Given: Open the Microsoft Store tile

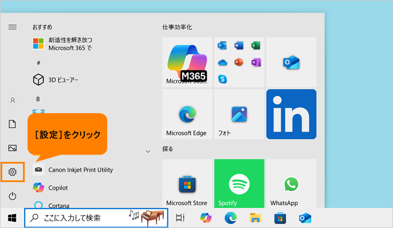Looking at the screenshot, I should 187,184.
